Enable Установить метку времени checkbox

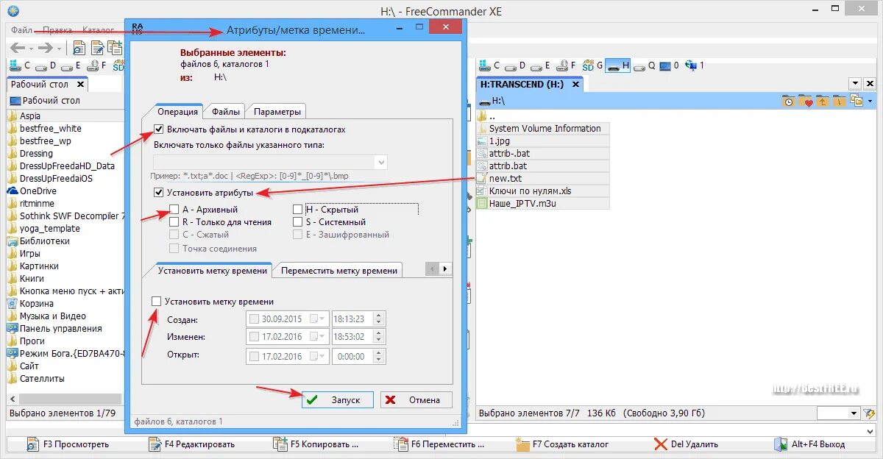click(x=156, y=302)
